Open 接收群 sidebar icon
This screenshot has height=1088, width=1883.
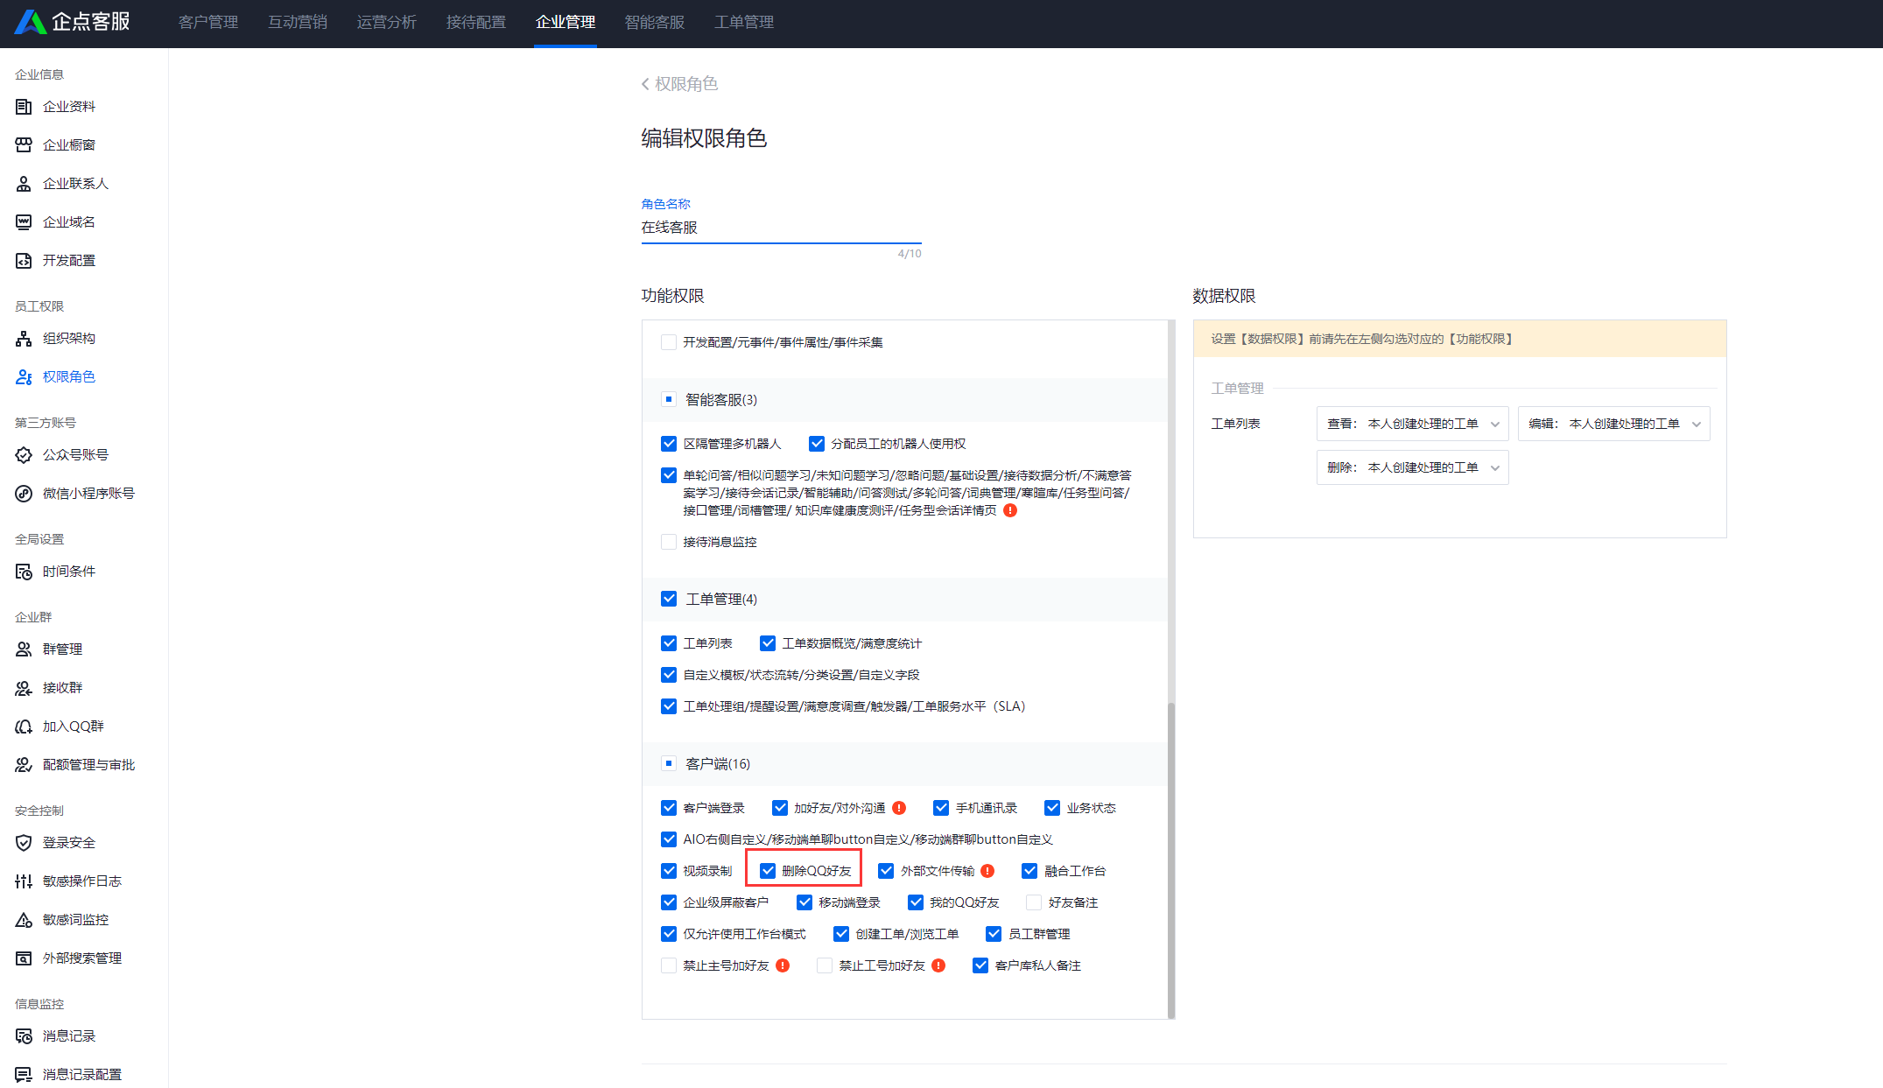(24, 688)
